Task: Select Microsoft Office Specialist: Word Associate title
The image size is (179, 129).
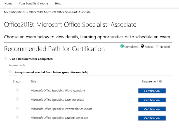Action: [x=58, y=91]
